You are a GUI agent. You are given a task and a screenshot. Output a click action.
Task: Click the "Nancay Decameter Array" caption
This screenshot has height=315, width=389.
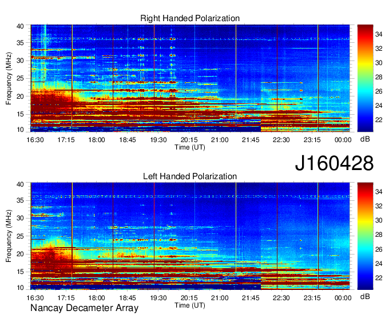tap(84, 308)
